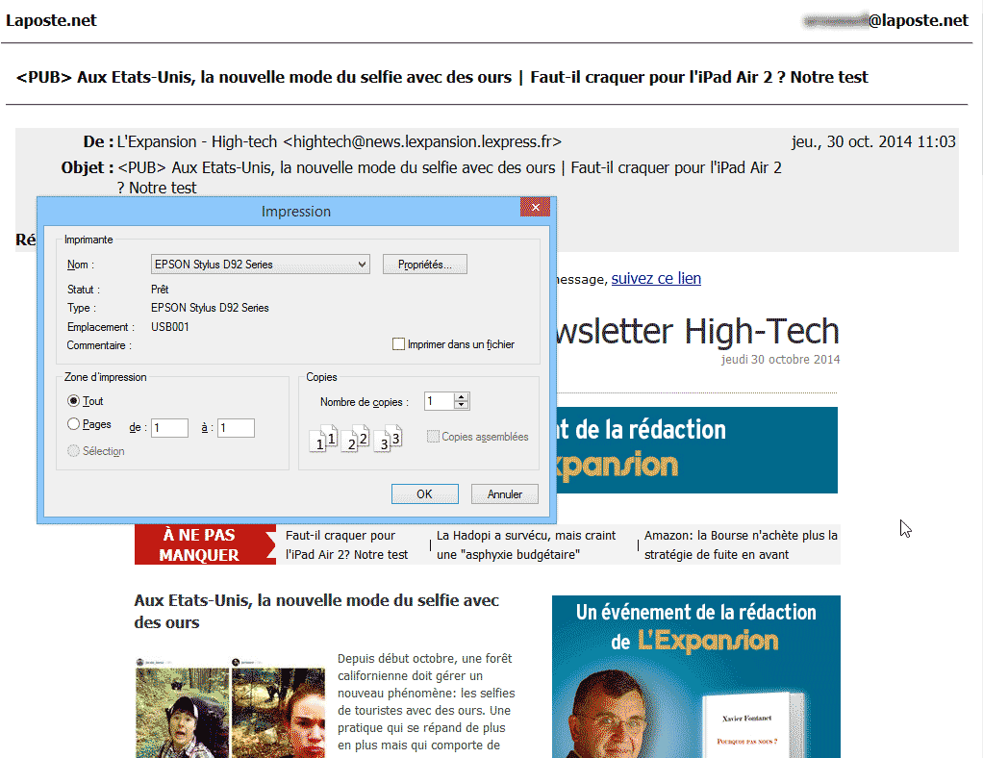Decrease the number of copies
983x758 pixels.
[462, 406]
